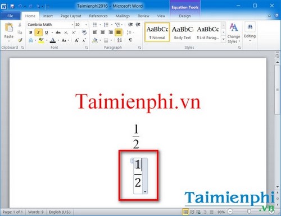The image size is (281, 216).
Task: Click the Paste icon
Action: point(8,27)
